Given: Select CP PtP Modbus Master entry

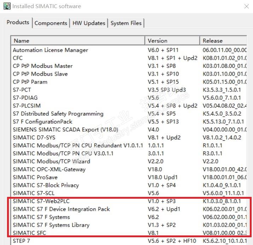Looking at the screenshot, I should [x=42, y=66].
